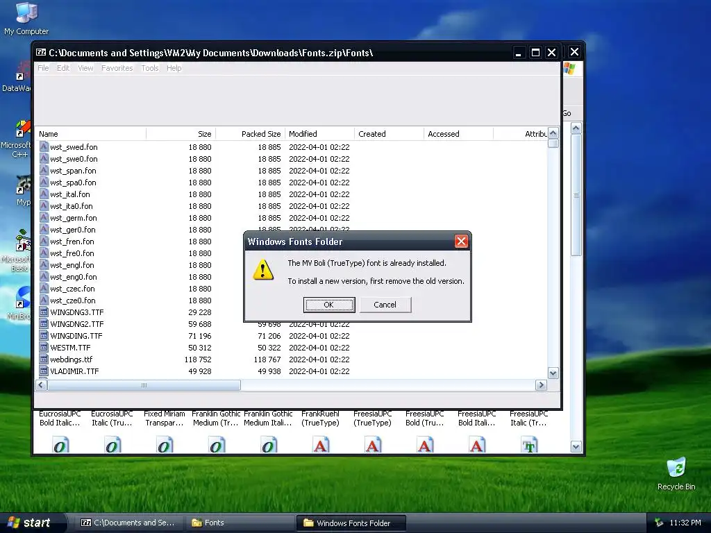Select the wst_swe0.fon file icon
This screenshot has width=711, height=533.
(44, 158)
